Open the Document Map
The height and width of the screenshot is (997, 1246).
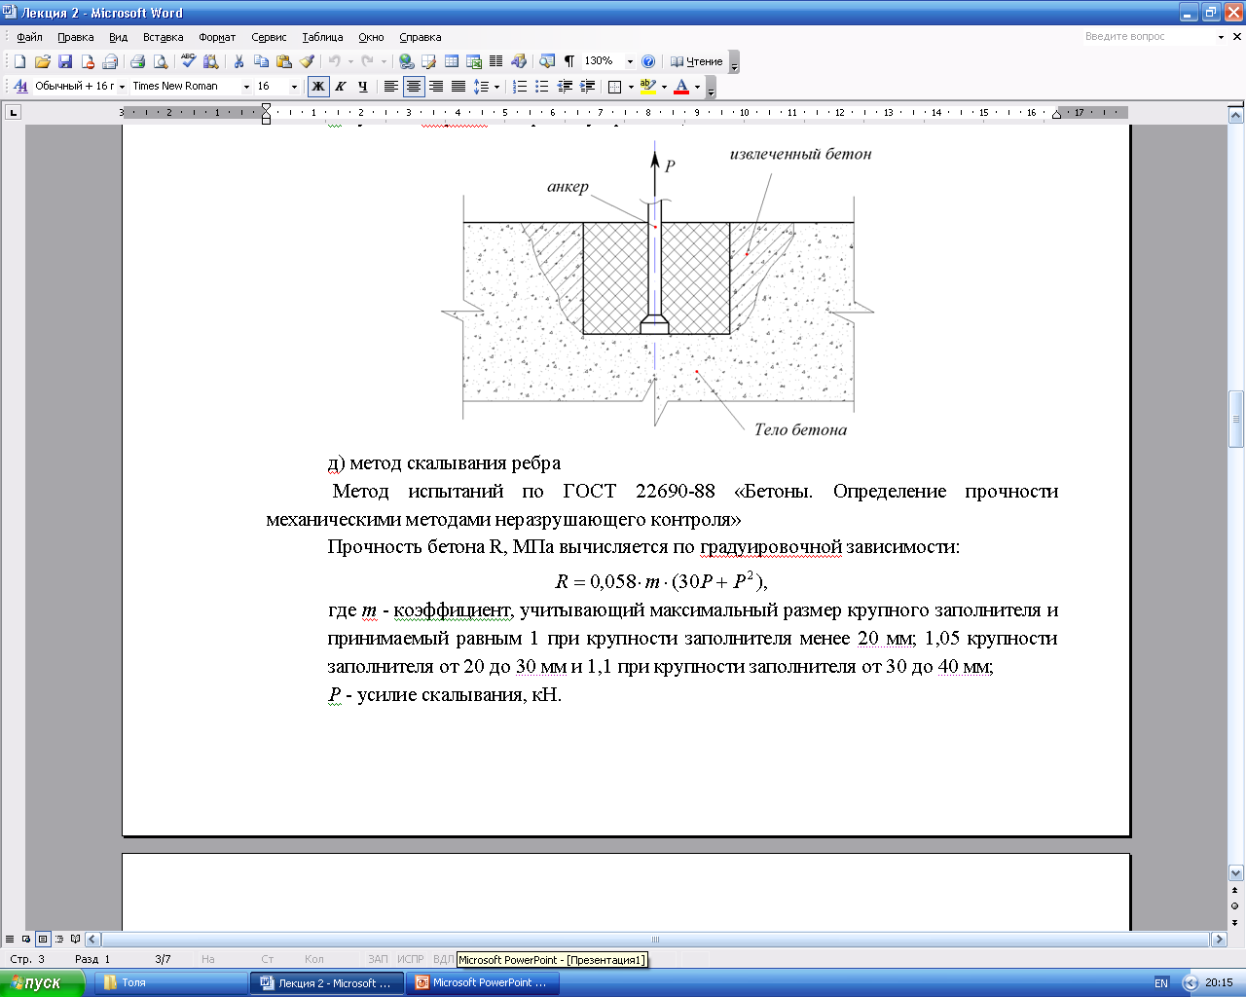point(547,61)
